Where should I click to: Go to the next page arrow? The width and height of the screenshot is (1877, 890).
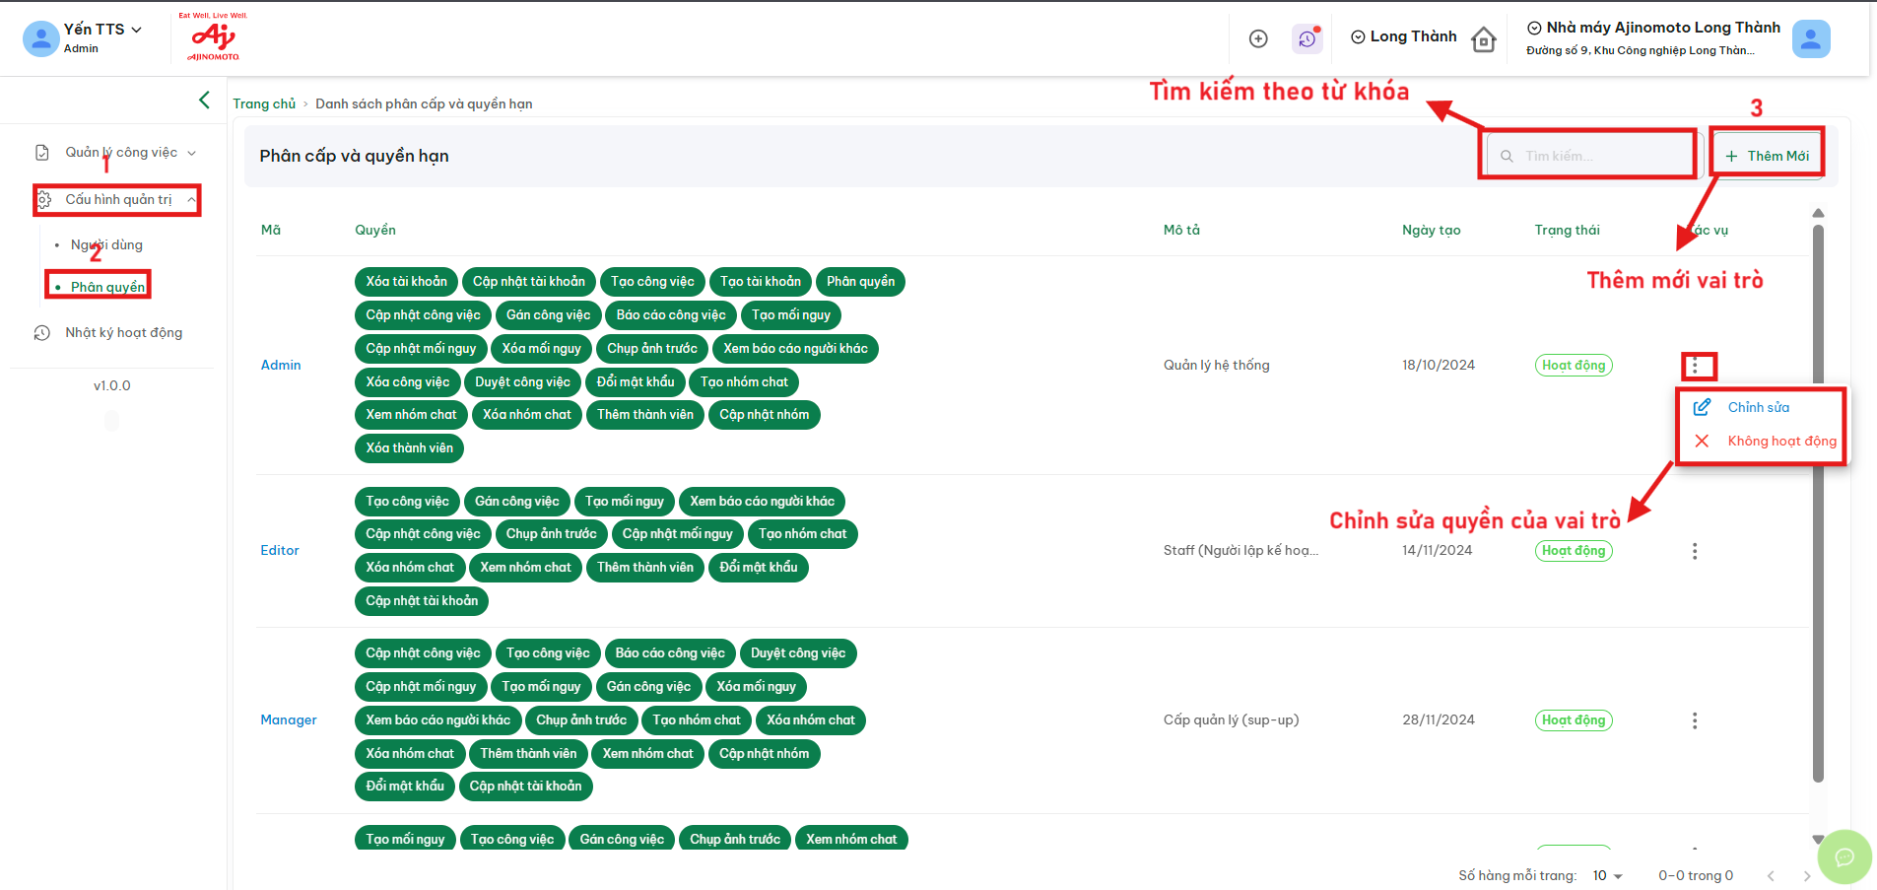click(1807, 875)
